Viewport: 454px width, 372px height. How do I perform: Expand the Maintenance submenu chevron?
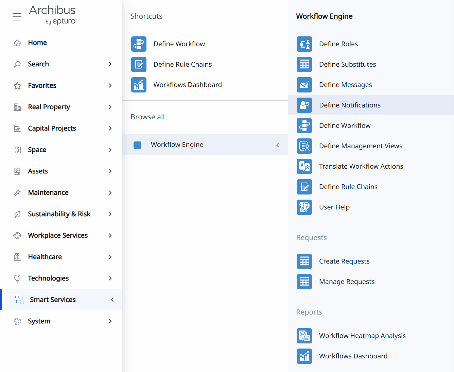tap(110, 193)
